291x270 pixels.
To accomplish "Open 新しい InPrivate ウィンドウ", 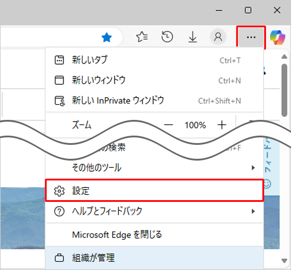I will pyautogui.click(x=154, y=101).
